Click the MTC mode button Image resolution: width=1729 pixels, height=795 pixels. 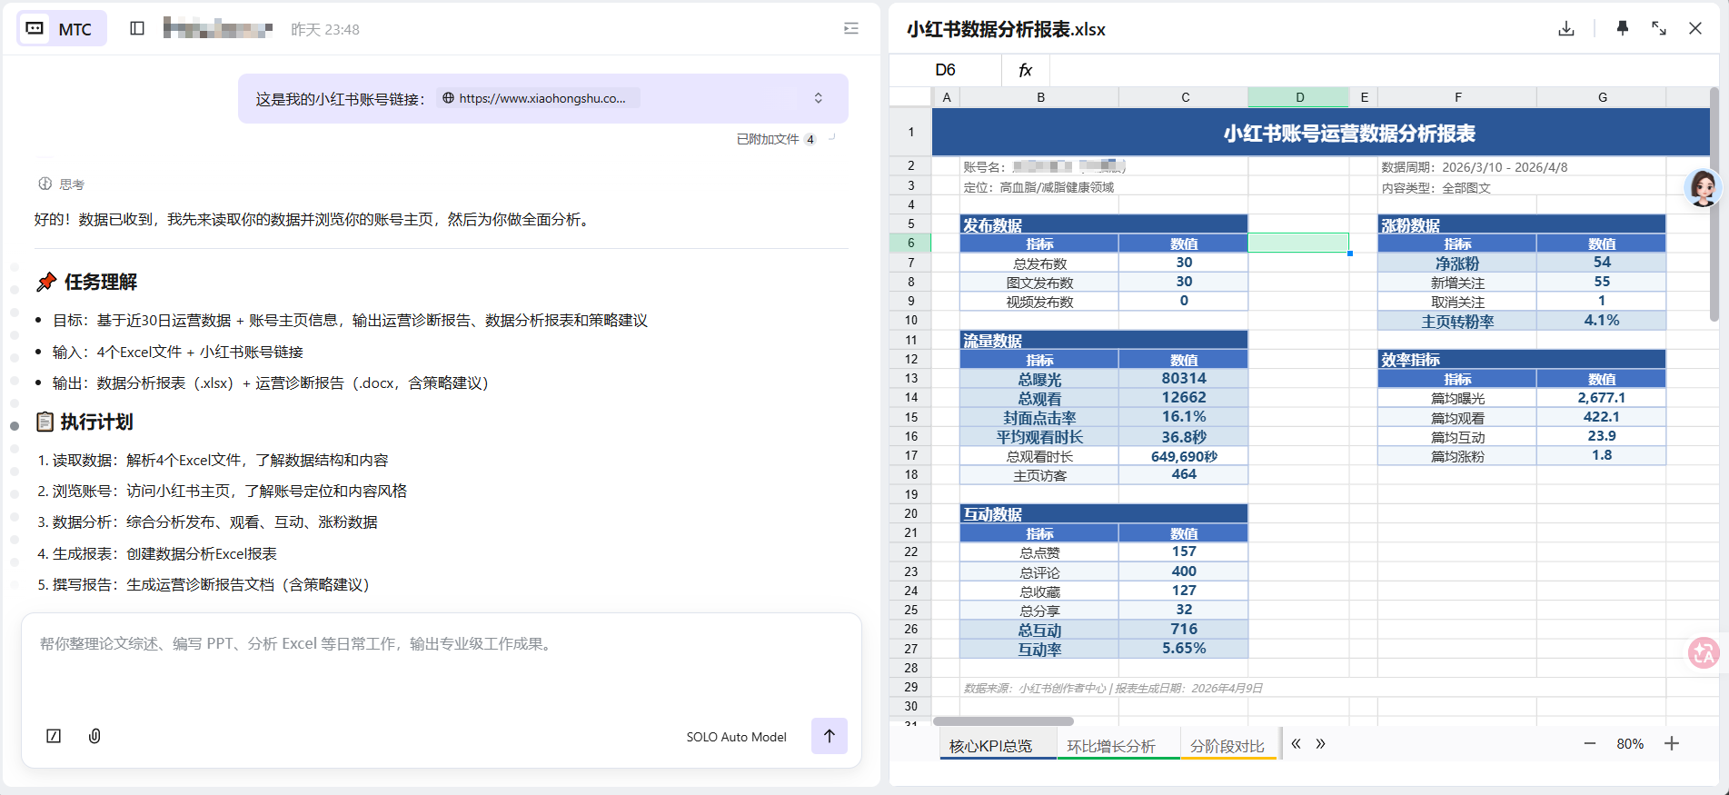[61, 28]
